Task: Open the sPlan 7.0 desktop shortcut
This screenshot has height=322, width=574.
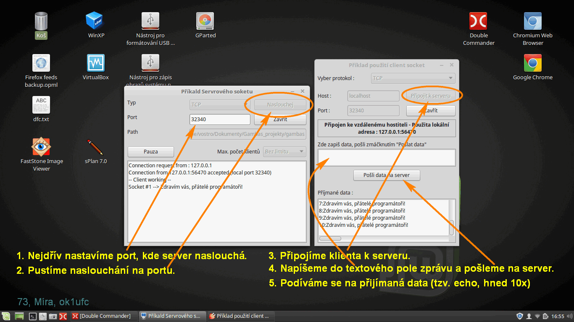Action: (x=95, y=147)
